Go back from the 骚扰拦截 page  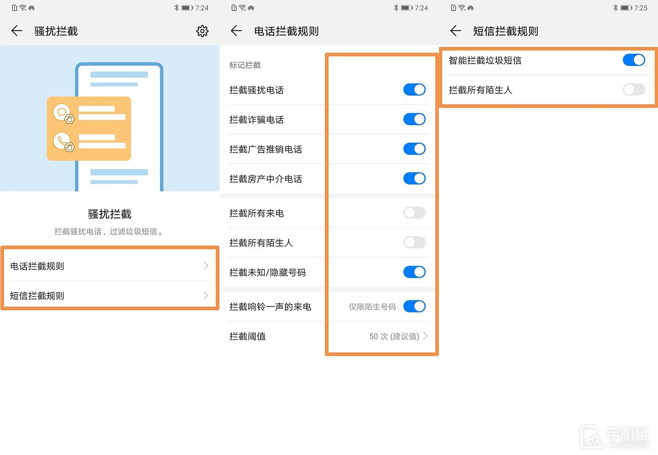click(x=16, y=31)
